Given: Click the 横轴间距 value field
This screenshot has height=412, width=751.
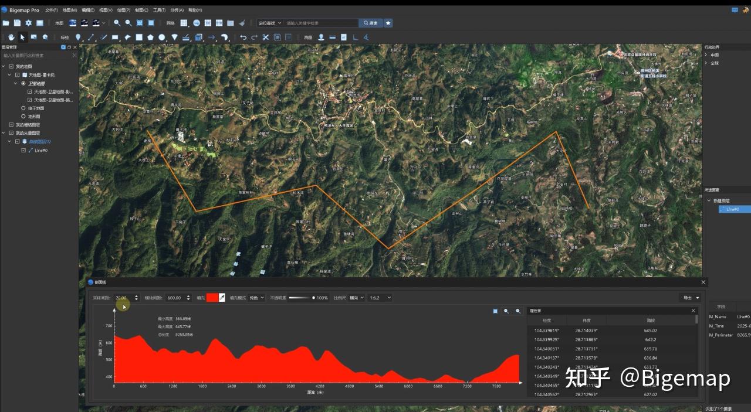Looking at the screenshot, I should coord(178,298).
